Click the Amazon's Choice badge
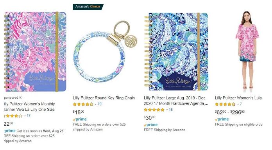This screenshot has height=150, width=272. point(88,7)
